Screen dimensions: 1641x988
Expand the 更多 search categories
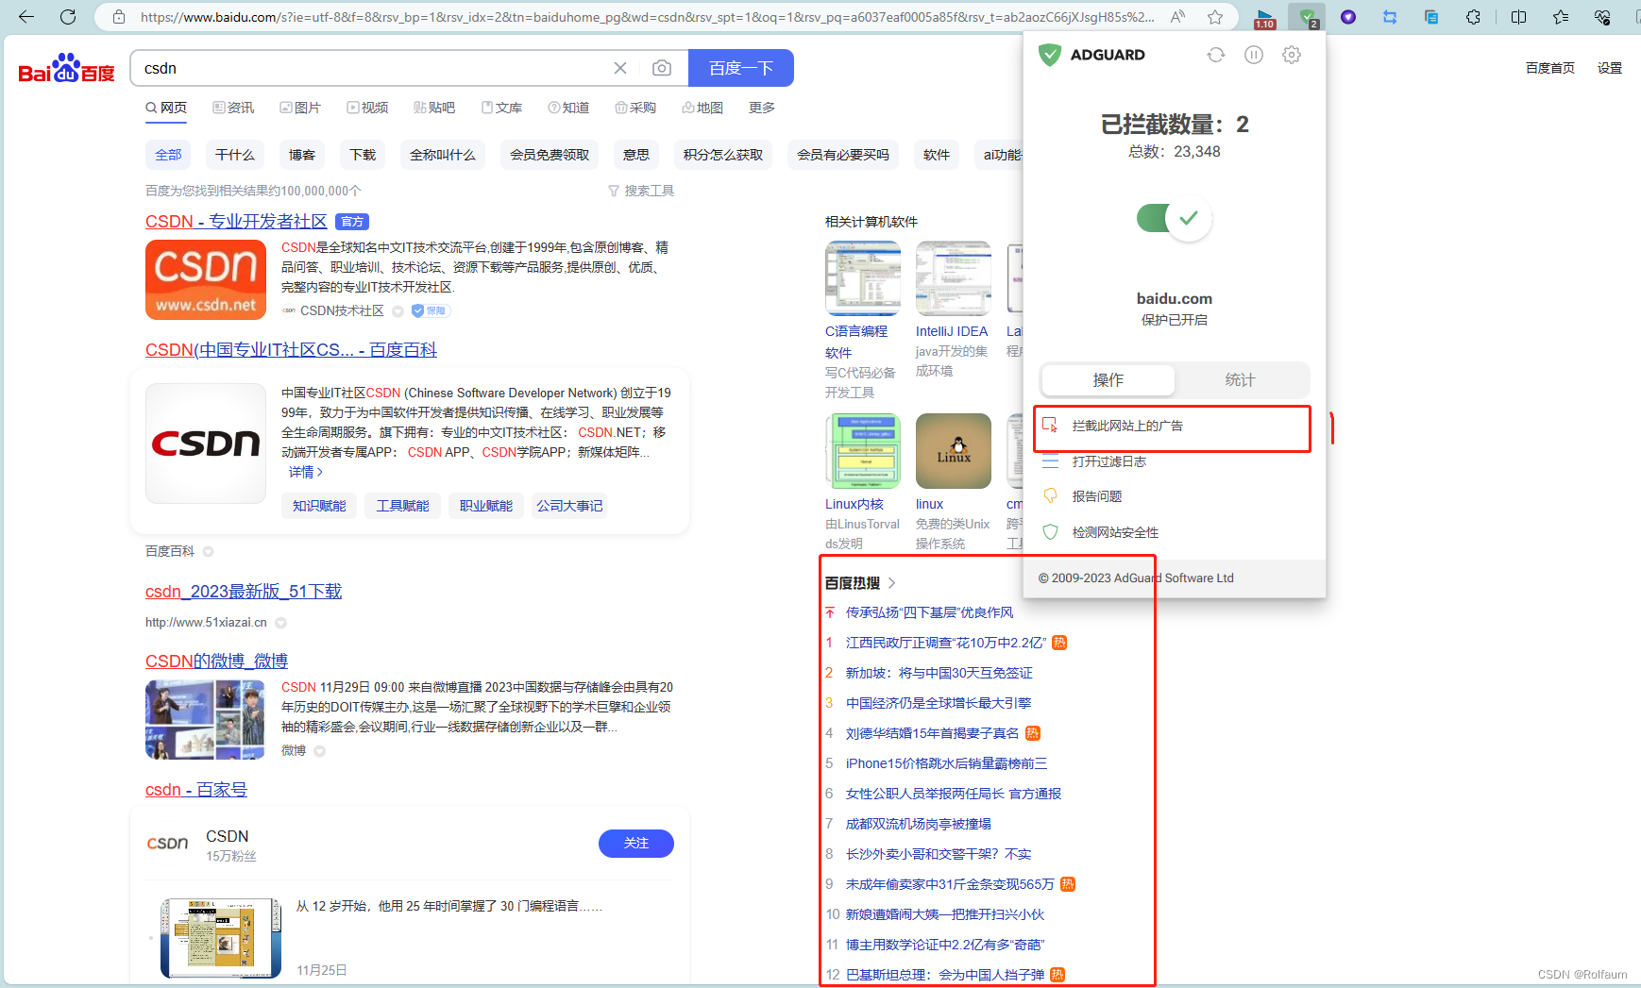[762, 108]
